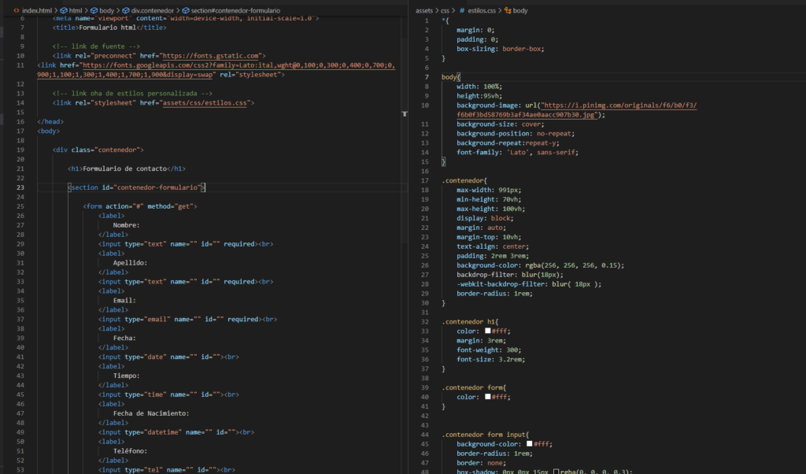Viewport: 806px width, 474px height.
Task: Click the section id="contenedor-formulario" tag
Action: (136, 187)
